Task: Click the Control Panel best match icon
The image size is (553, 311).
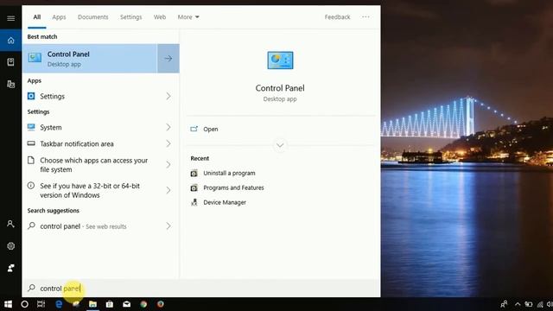Action: (35, 58)
